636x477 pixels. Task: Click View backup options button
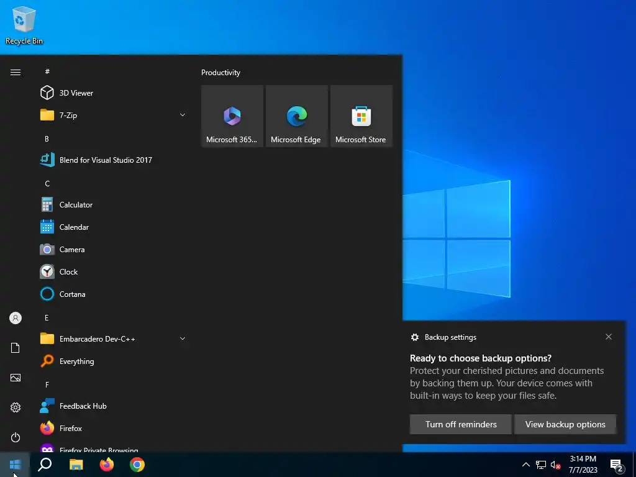[x=565, y=424]
